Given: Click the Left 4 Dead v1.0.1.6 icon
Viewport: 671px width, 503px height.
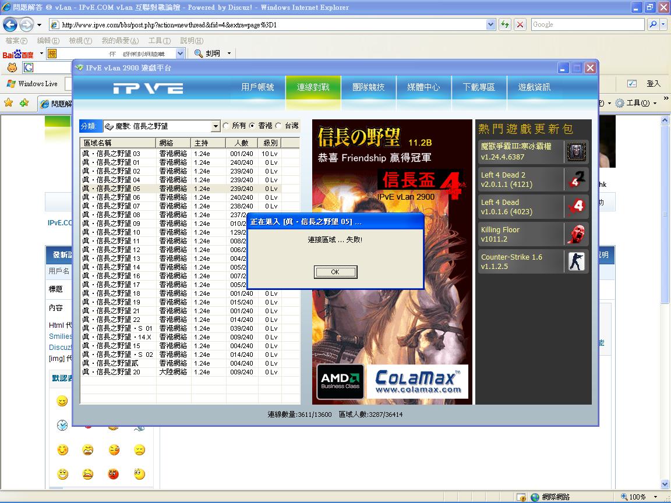Looking at the screenshot, I should (x=576, y=207).
